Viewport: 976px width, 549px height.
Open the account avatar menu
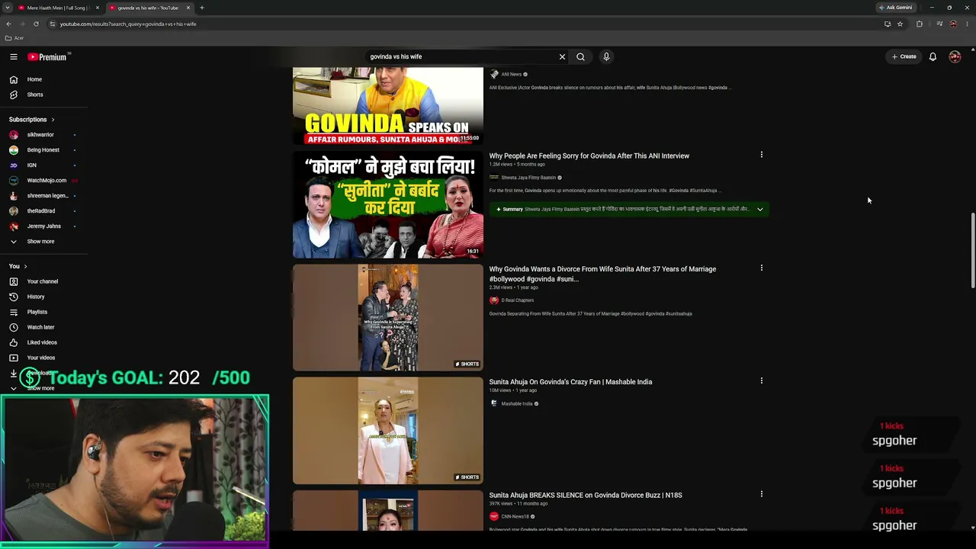(x=955, y=56)
